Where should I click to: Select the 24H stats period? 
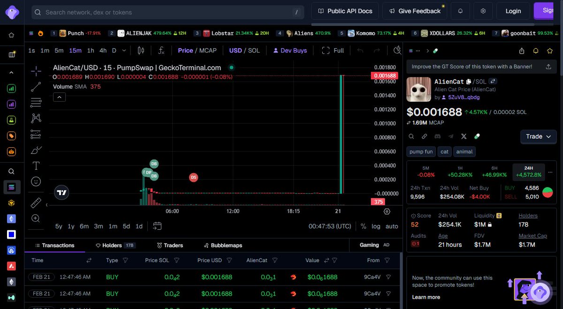[528, 171]
